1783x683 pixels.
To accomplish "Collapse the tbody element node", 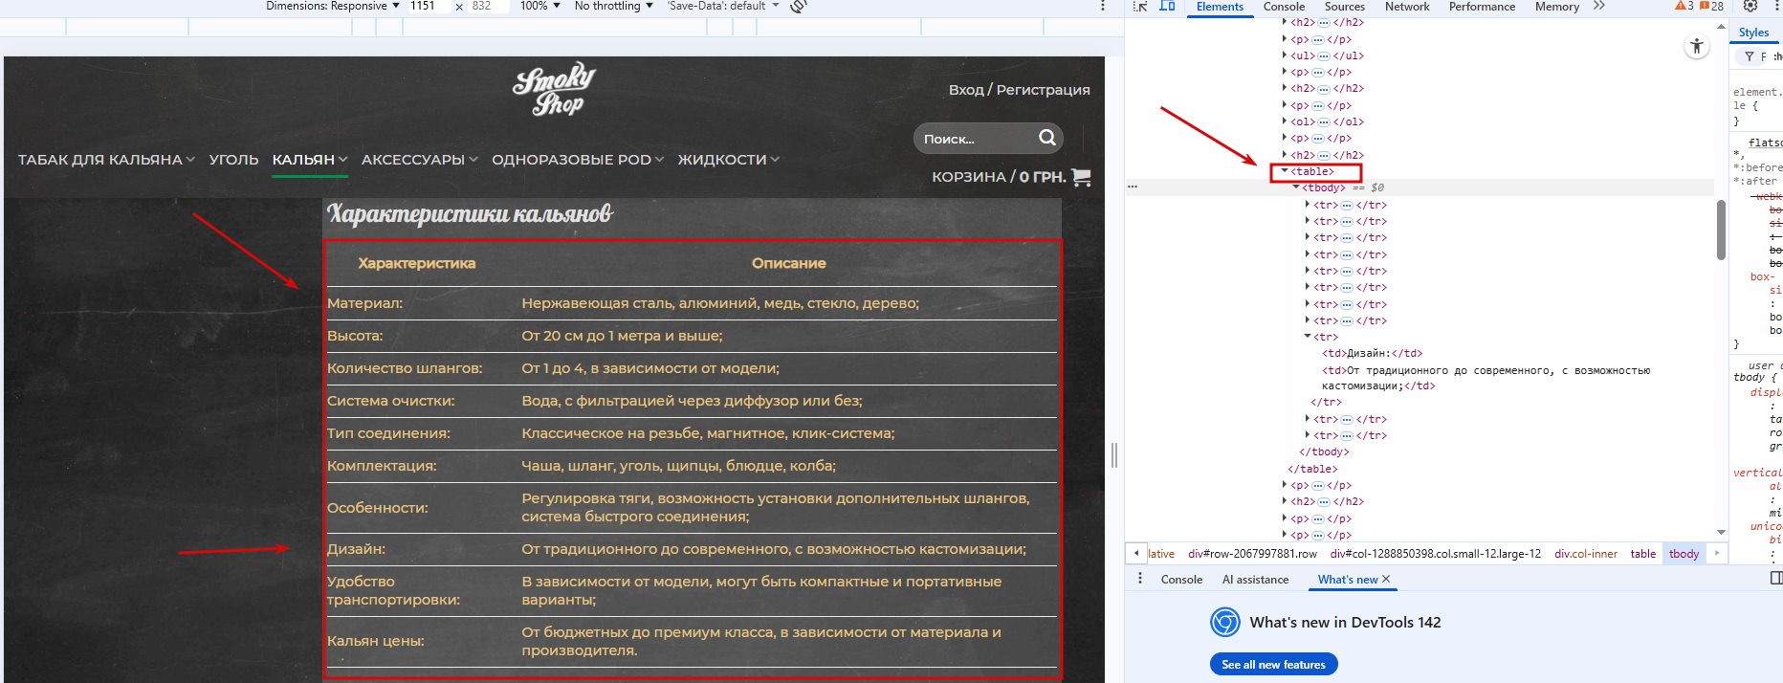I will pos(1296,187).
